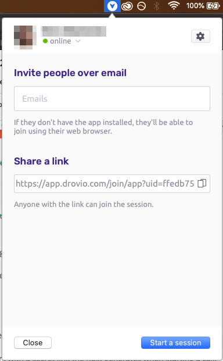Viewport: 223px width, 361px height.
Task: Click the user avatar picture
Action: tap(26, 37)
